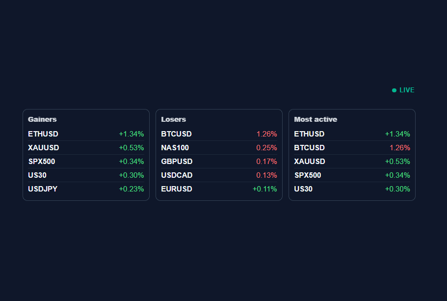
Task: Click +0.53% value in Gainers panel
Action: click(x=131, y=147)
